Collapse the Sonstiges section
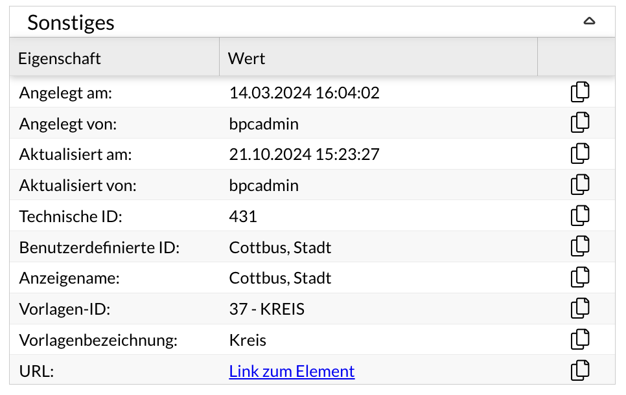The width and height of the screenshot is (626, 395). tap(588, 21)
